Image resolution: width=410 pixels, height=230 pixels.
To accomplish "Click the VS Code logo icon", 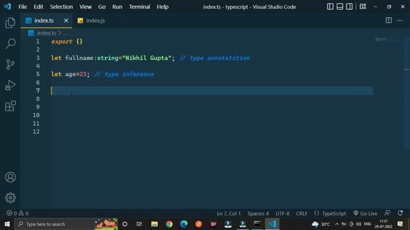I will pyautogui.click(x=7, y=6).
